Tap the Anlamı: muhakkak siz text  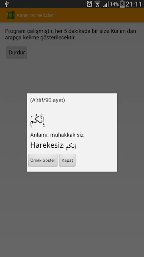(57, 135)
